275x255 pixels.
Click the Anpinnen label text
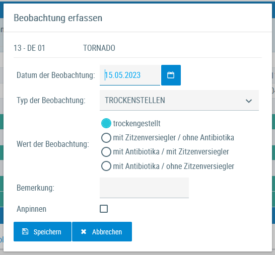pos(31,209)
